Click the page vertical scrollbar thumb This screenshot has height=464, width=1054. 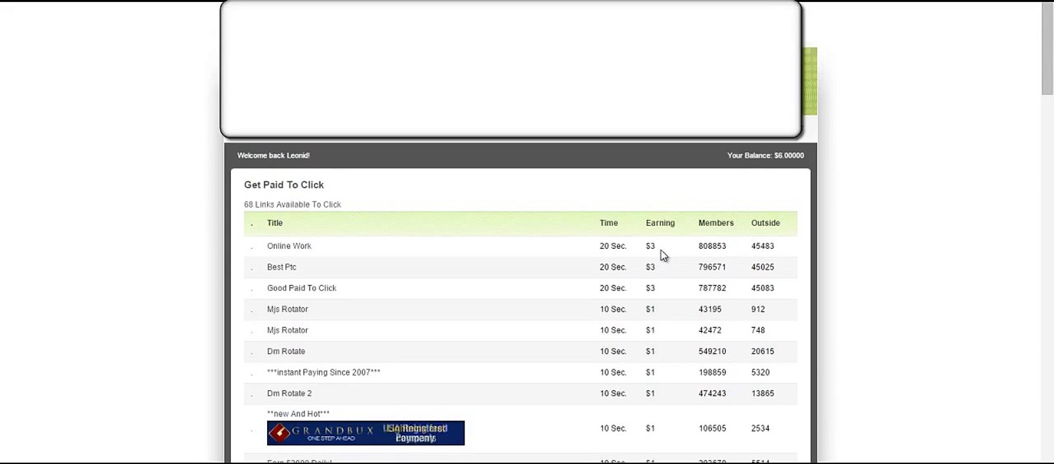(x=1048, y=48)
